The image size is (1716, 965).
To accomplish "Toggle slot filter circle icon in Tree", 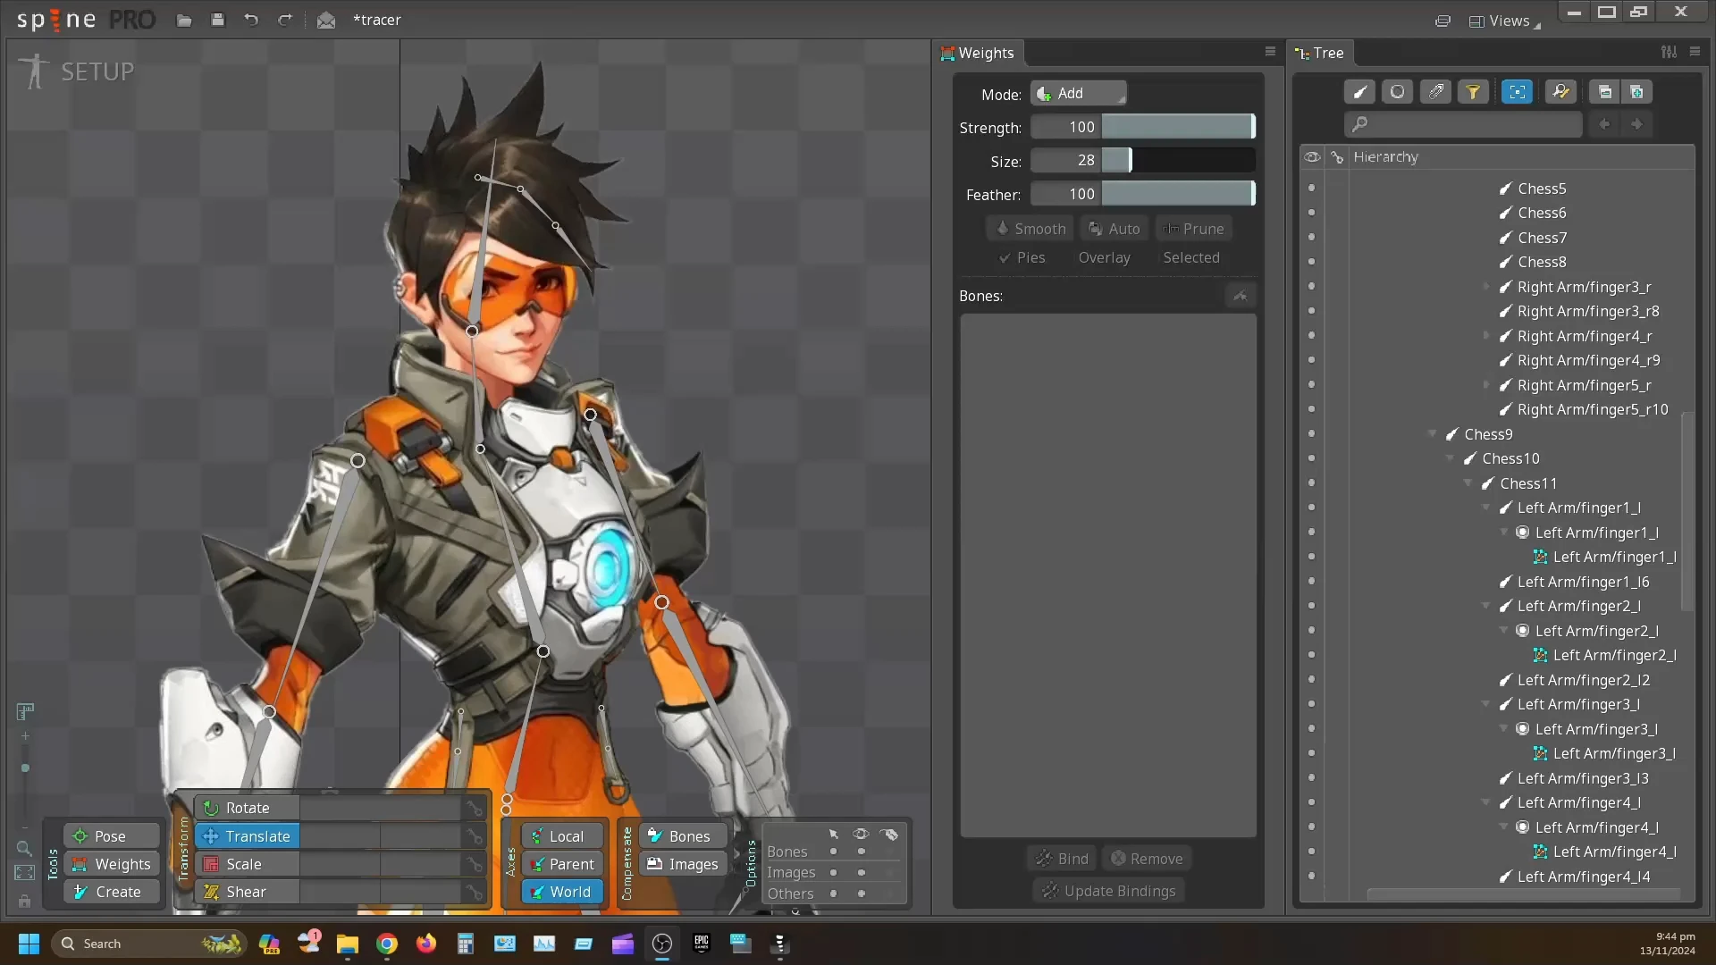I will coord(1397,92).
